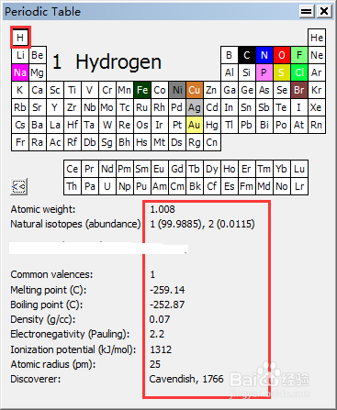Select the light gray Silver (Ag) cell
Screen dimensions: 337x410
click(x=195, y=107)
